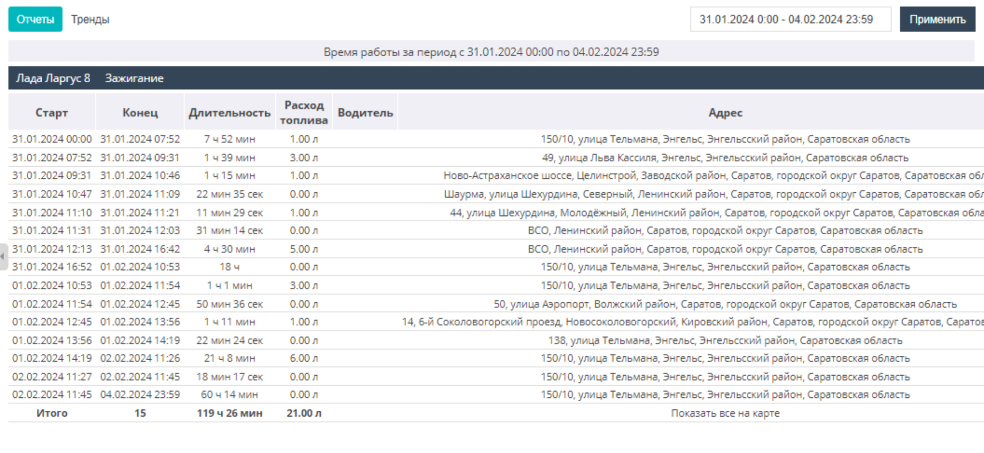This screenshot has width=984, height=453.
Task: Select the 6.00 л fuel value
Action: tap(304, 358)
